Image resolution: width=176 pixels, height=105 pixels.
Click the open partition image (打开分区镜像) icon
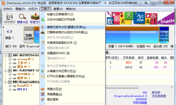point(43,76)
